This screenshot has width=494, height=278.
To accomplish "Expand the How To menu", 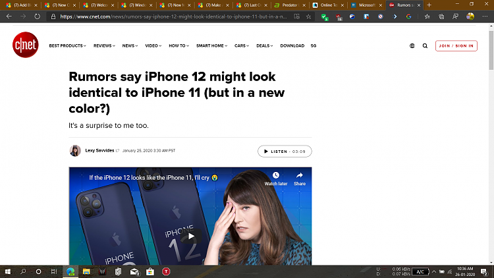I will 179,45.
